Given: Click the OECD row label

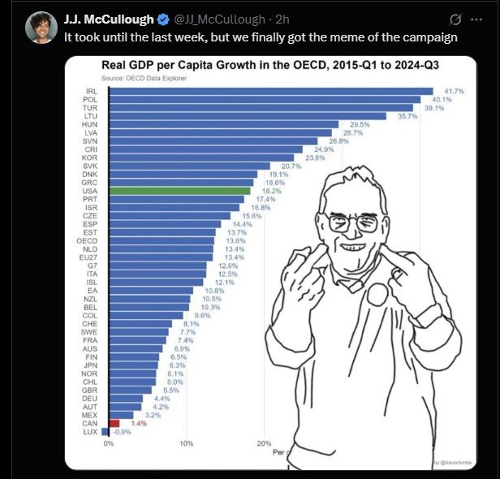Looking at the screenshot, I should 87,241.
